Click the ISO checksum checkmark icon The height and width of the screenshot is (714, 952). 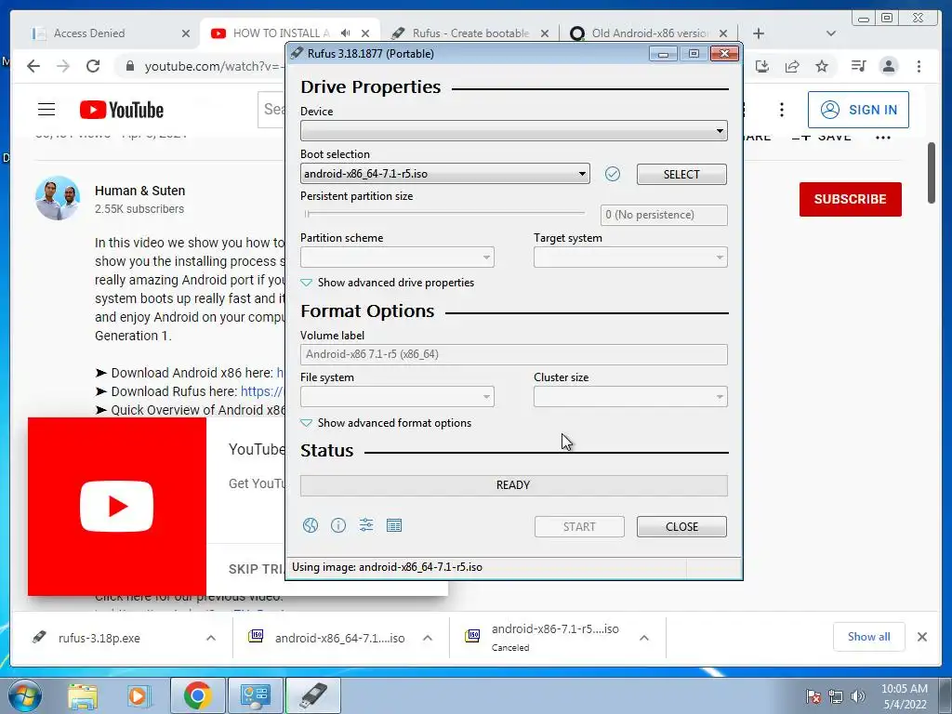coord(613,174)
